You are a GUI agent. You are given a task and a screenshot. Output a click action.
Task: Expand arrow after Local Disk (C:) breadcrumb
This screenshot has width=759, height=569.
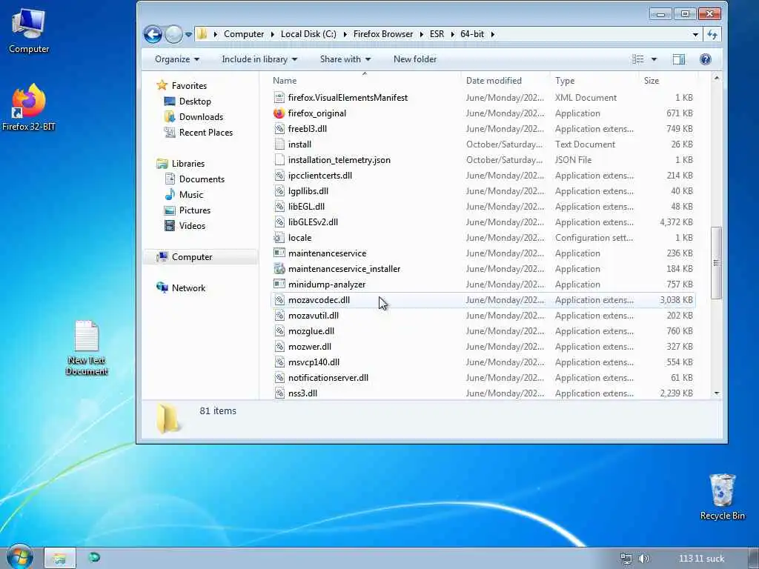(x=345, y=34)
